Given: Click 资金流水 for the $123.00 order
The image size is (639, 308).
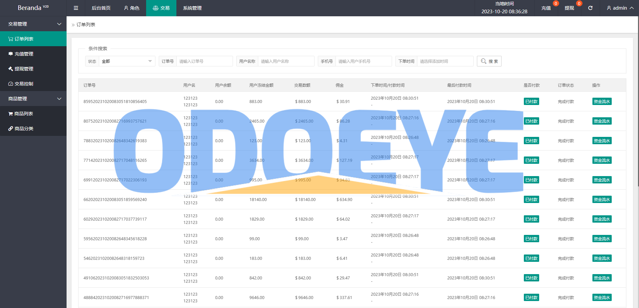Looking at the screenshot, I should (x=602, y=141).
